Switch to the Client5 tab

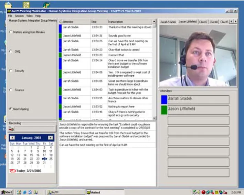point(224,22)
